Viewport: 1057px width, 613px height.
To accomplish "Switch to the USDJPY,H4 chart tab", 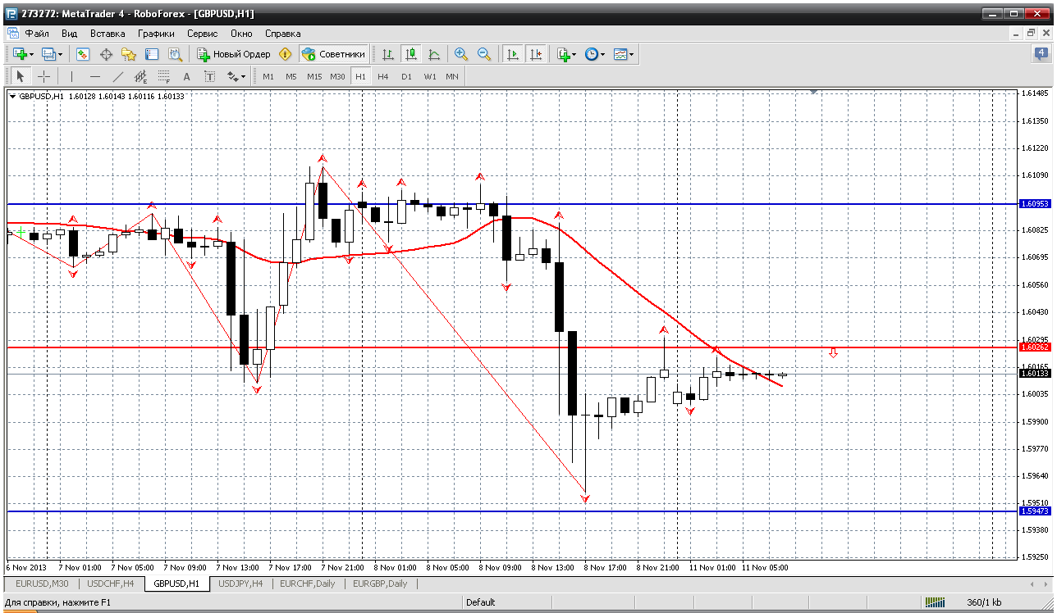I will click(240, 583).
